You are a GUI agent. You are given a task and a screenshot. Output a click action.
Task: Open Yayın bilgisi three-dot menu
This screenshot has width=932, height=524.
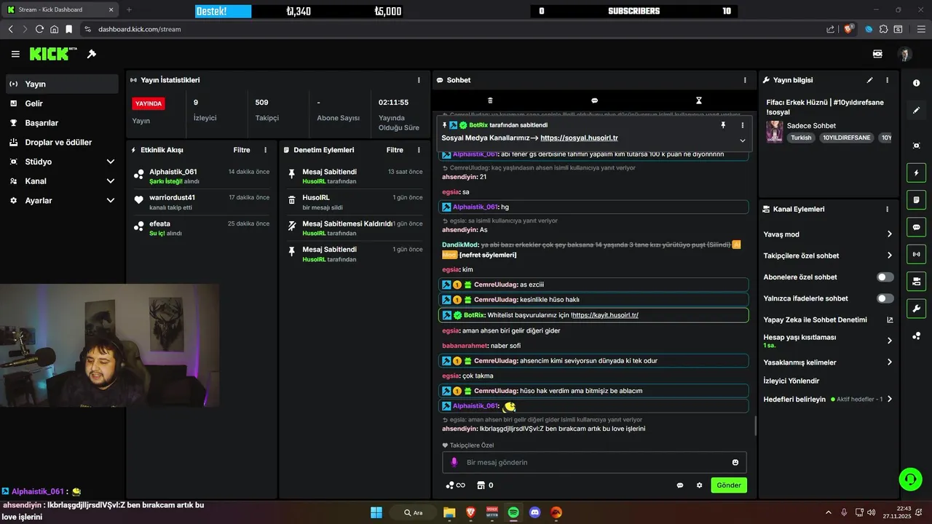point(887,80)
